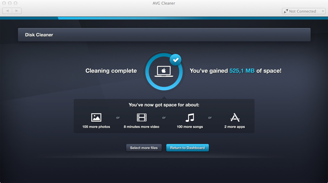
Task: Click the window minimize button
Action: click(10, 3)
